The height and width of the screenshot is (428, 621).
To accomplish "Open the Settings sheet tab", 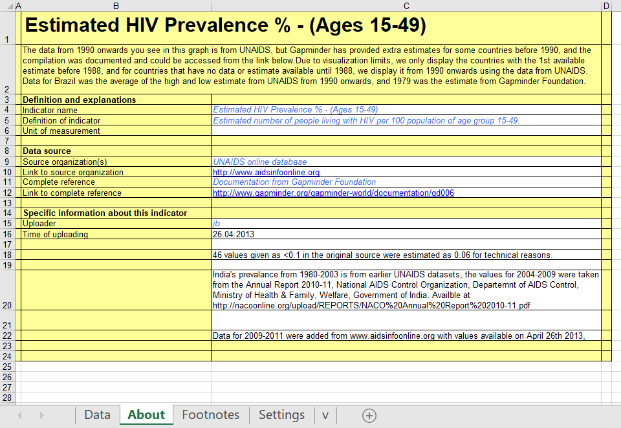I will (281, 415).
